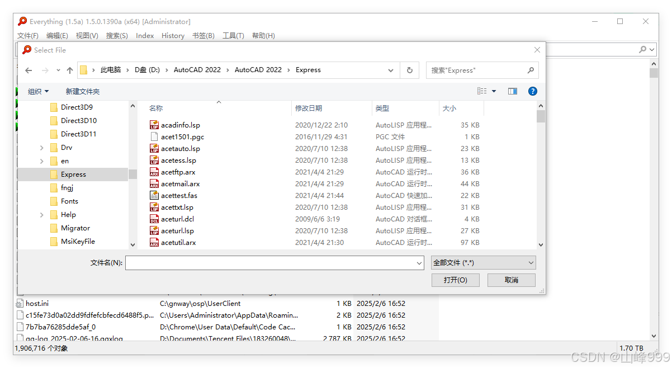Open the address bar history dropdown
Viewport: 672px width, 368px height.
point(390,70)
